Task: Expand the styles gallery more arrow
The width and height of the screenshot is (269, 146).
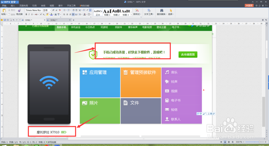Action: 132,15
